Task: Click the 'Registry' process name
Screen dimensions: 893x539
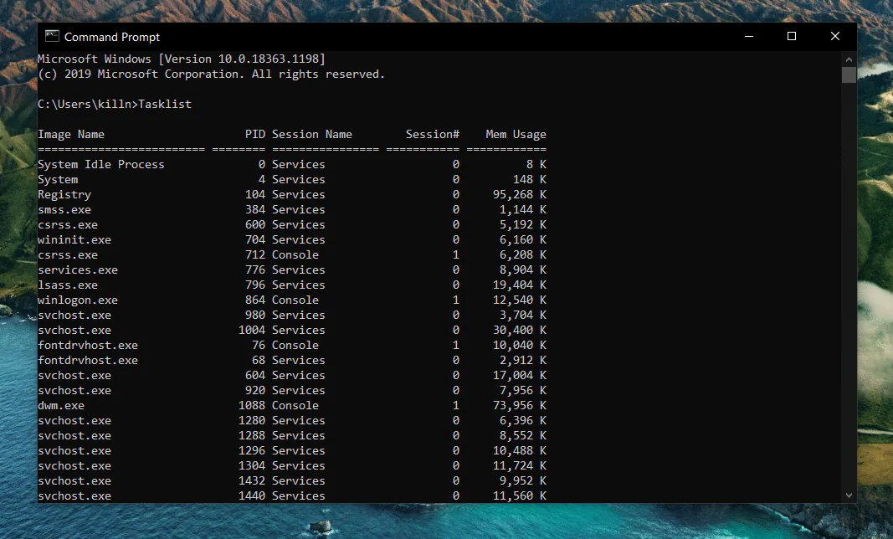Action: tap(64, 195)
